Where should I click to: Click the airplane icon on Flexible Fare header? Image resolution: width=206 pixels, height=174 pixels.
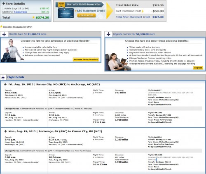(4, 34)
